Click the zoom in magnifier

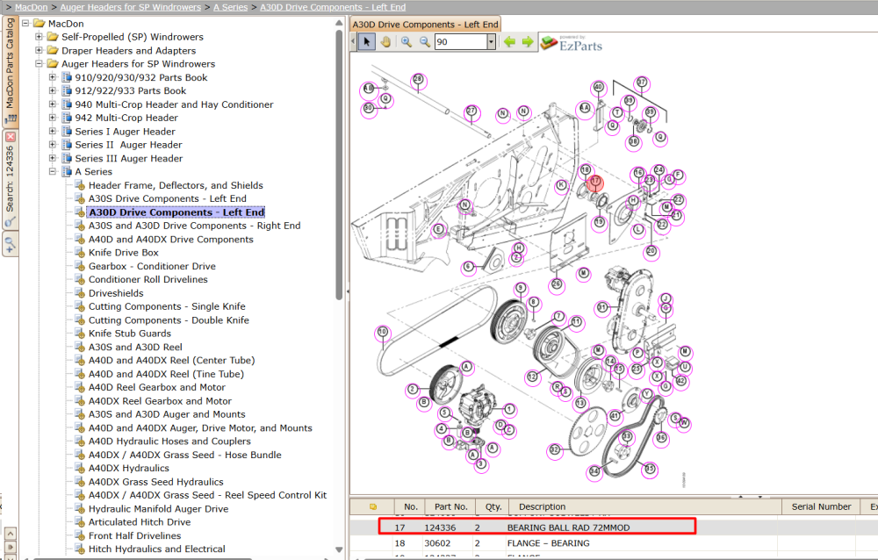coord(407,42)
